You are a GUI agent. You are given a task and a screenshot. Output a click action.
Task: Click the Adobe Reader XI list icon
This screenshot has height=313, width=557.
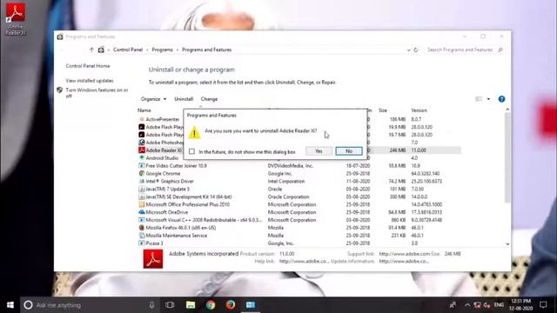click(142, 150)
